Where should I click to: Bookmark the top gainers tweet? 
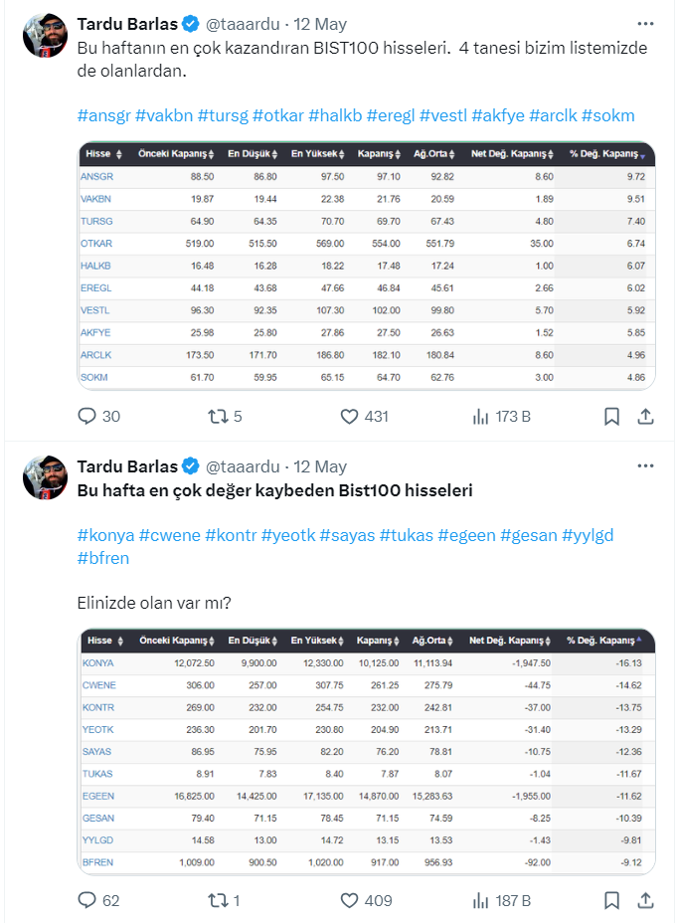(x=612, y=416)
